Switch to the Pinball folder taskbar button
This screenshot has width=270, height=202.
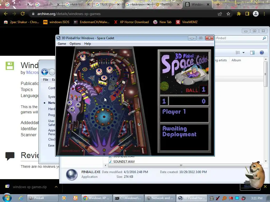[42, 198]
